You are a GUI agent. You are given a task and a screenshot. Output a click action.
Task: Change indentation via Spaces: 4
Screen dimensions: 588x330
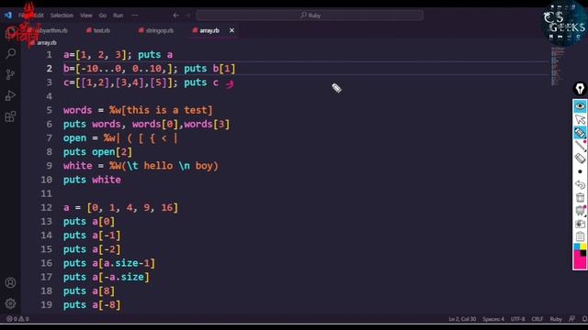coord(493,319)
